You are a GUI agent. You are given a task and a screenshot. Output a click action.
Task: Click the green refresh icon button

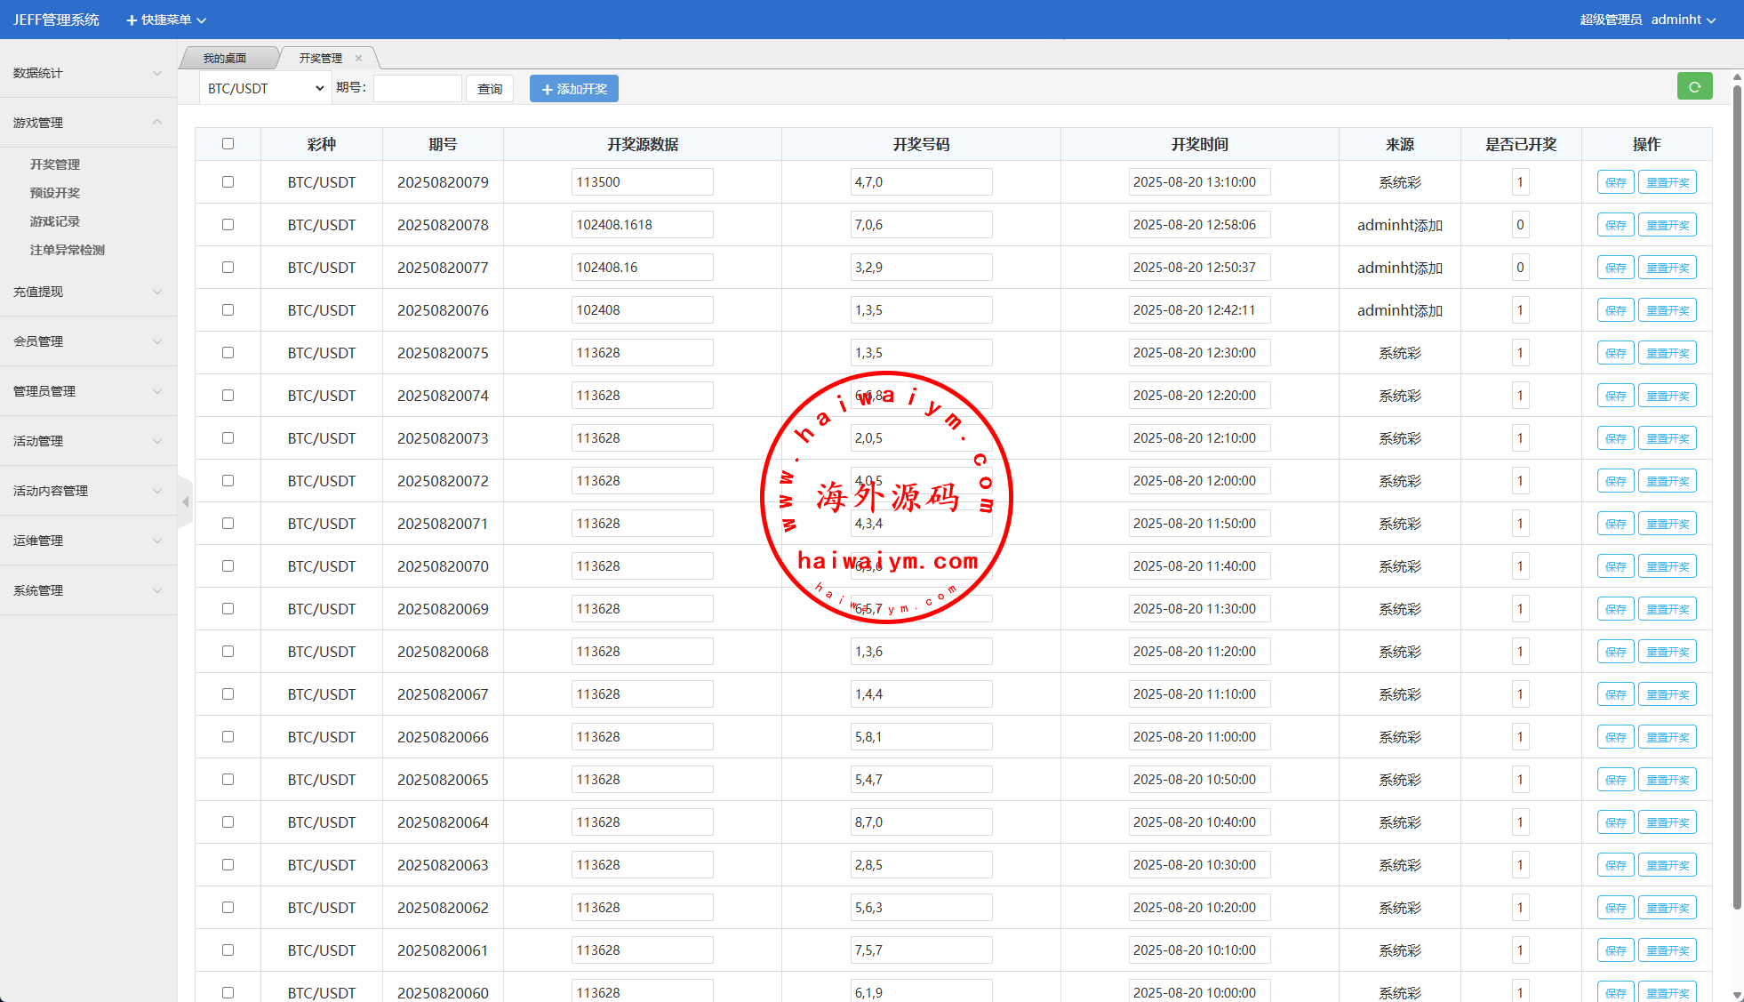point(1694,87)
